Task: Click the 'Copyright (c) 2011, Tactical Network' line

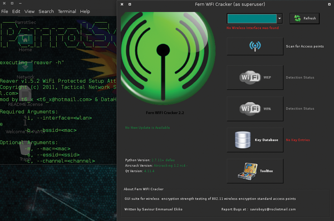Action: click(58, 87)
